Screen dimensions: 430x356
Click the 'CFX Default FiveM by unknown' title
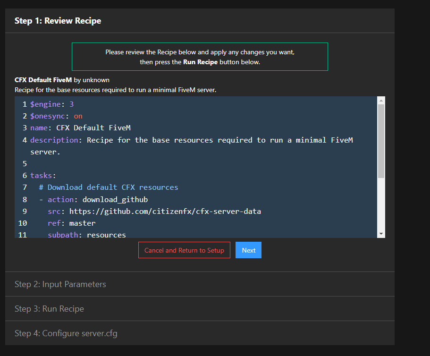(x=62, y=80)
